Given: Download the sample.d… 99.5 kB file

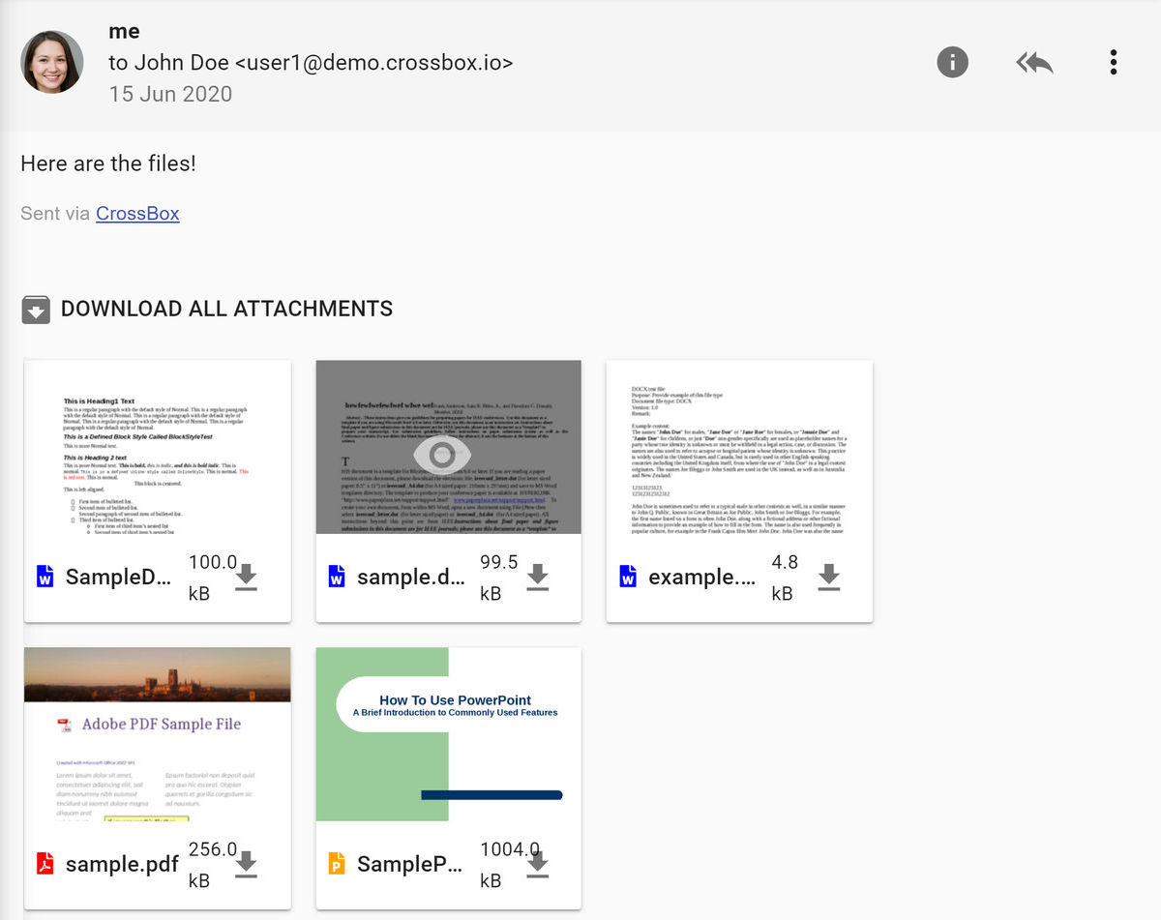Looking at the screenshot, I should (538, 577).
